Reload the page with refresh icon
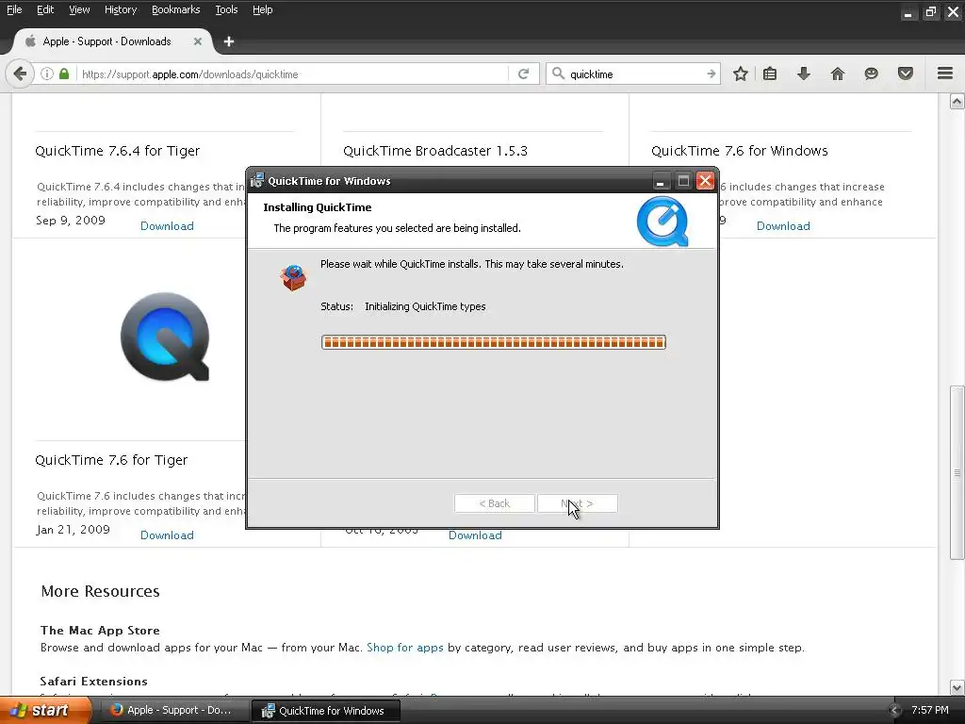Screen dimensions: 965x724 coord(524,74)
